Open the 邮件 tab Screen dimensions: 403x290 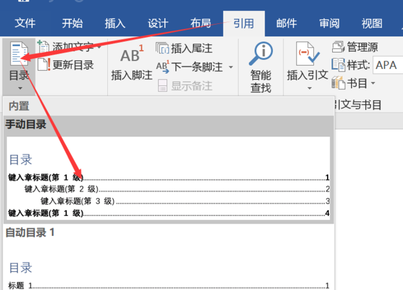click(x=286, y=23)
